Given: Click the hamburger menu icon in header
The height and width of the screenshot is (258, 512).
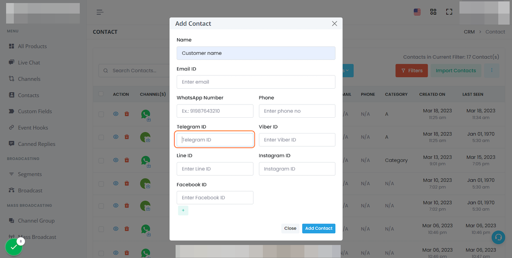Looking at the screenshot, I should [x=100, y=12].
